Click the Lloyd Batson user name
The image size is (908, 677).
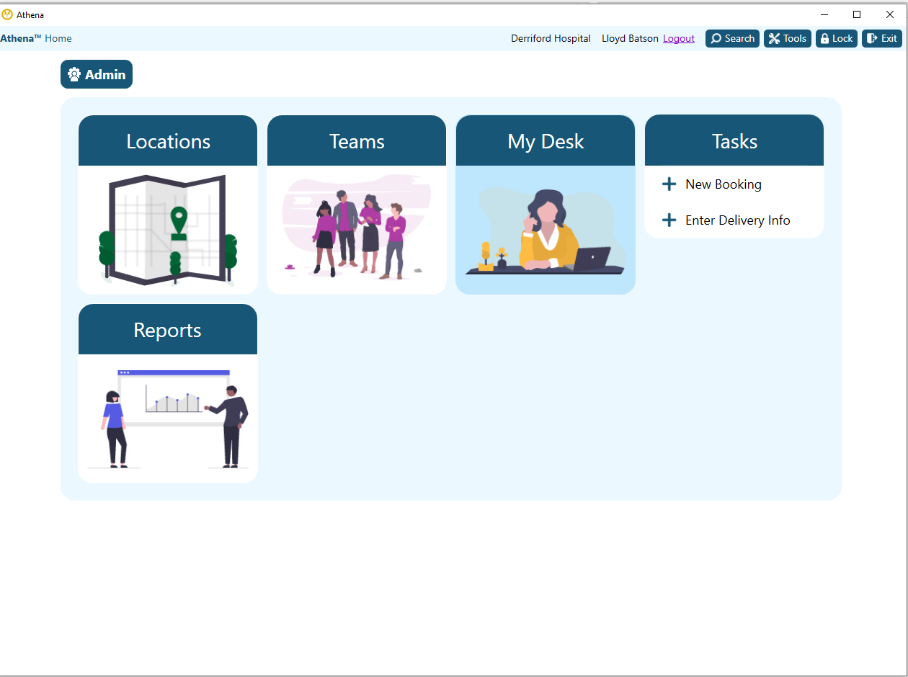click(630, 39)
